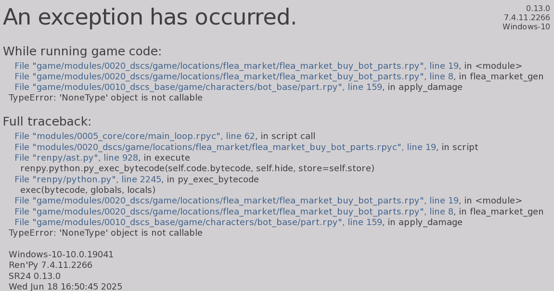The height and width of the screenshot is (291, 554).
Task: Click the 'exec(bytecode, globals, locals)' line
Action: (88, 190)
